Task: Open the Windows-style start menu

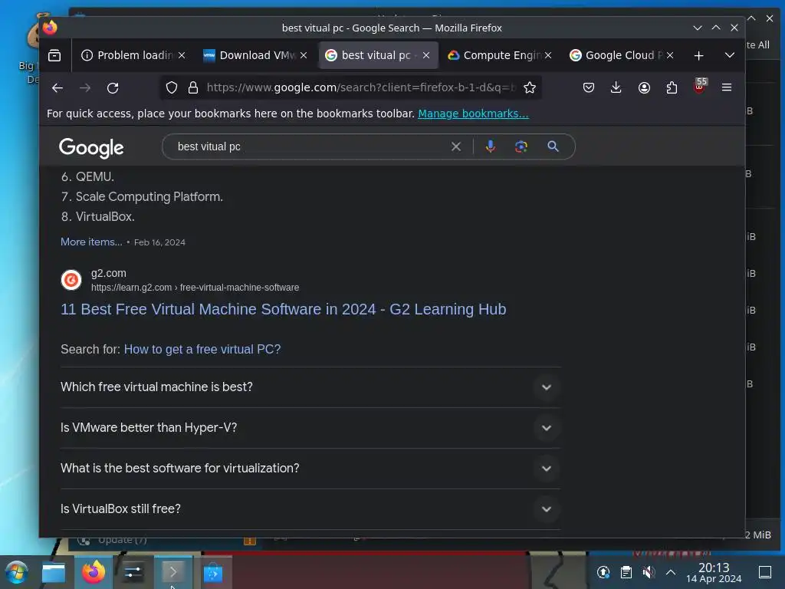Action: [17, 572]
